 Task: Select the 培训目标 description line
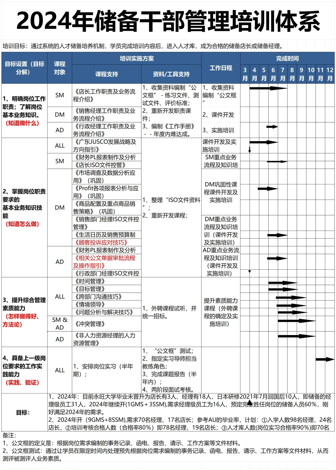(143, 46)
